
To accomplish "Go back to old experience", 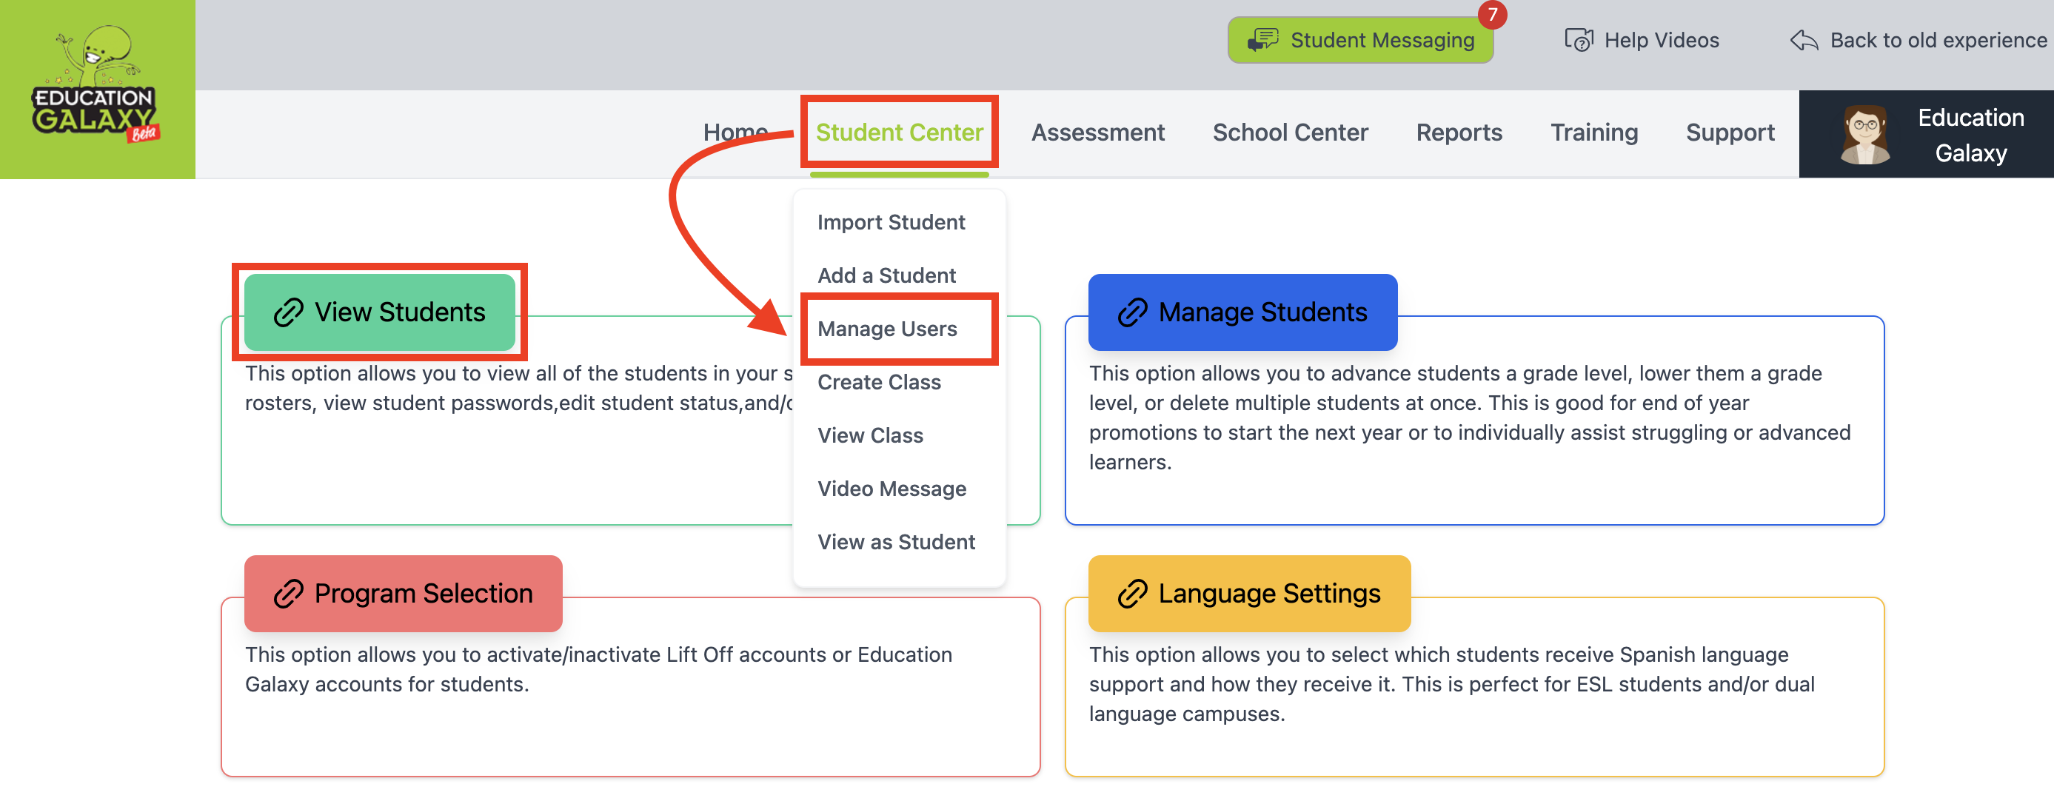I will pyautogui.click(x=1918, y=40).
